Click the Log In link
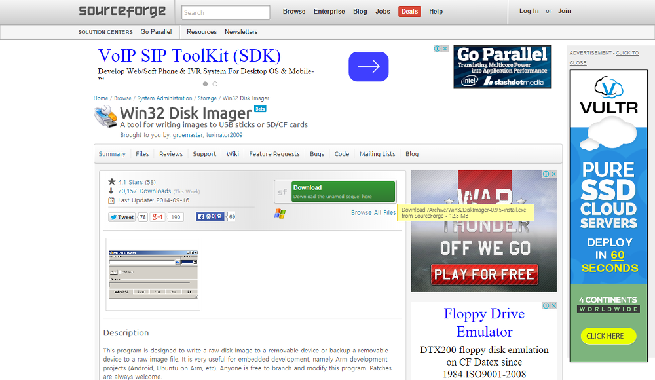 coord(529,11)
